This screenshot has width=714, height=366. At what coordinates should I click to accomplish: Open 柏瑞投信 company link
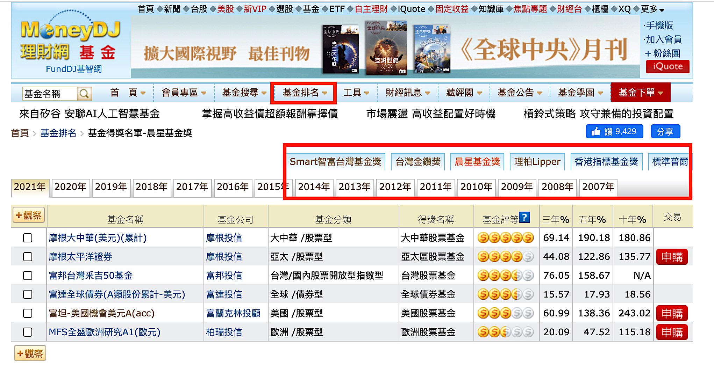224,332
